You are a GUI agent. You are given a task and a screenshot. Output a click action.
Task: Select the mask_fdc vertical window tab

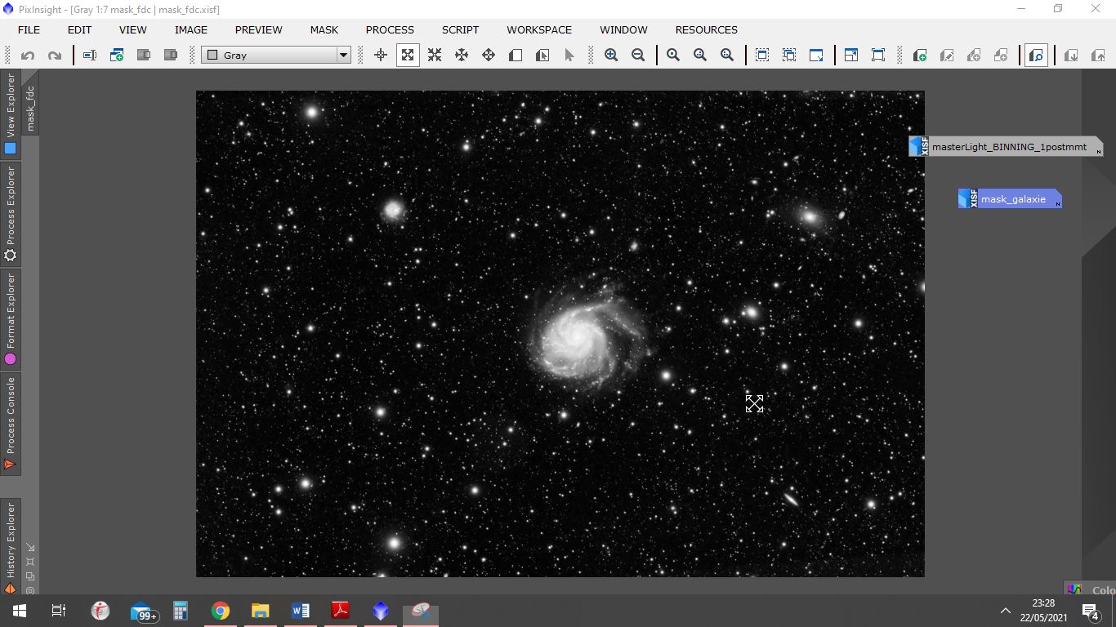[31, 108]
